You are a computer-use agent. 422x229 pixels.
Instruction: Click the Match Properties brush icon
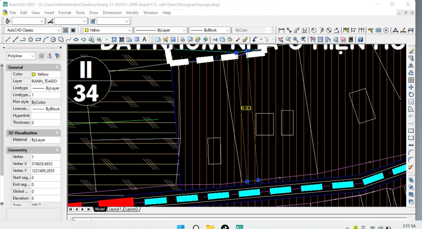pyautogui.click(x=238, y=40)
